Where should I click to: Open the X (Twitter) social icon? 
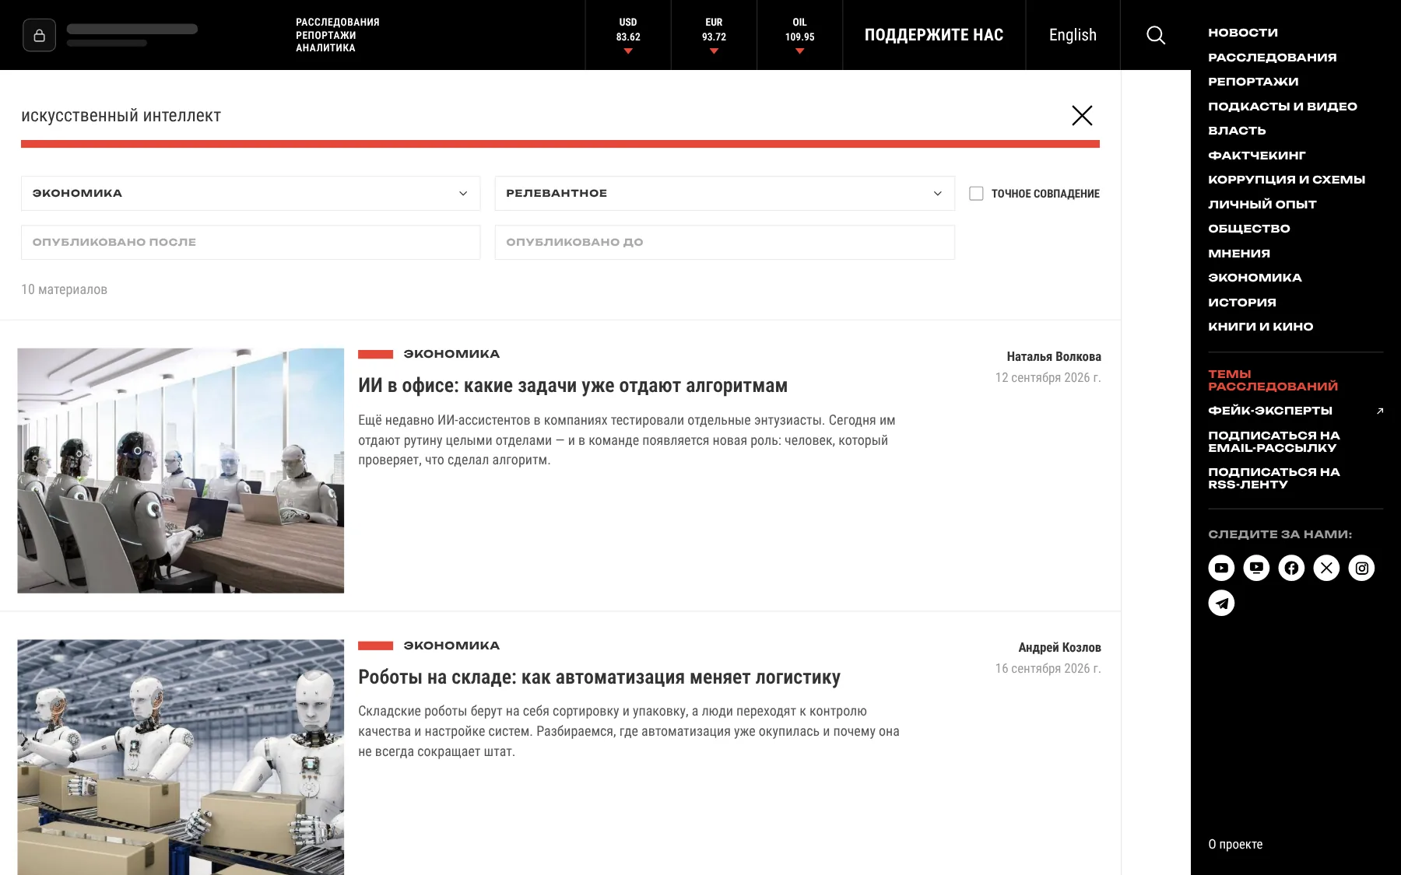(x=1326, y=568)
